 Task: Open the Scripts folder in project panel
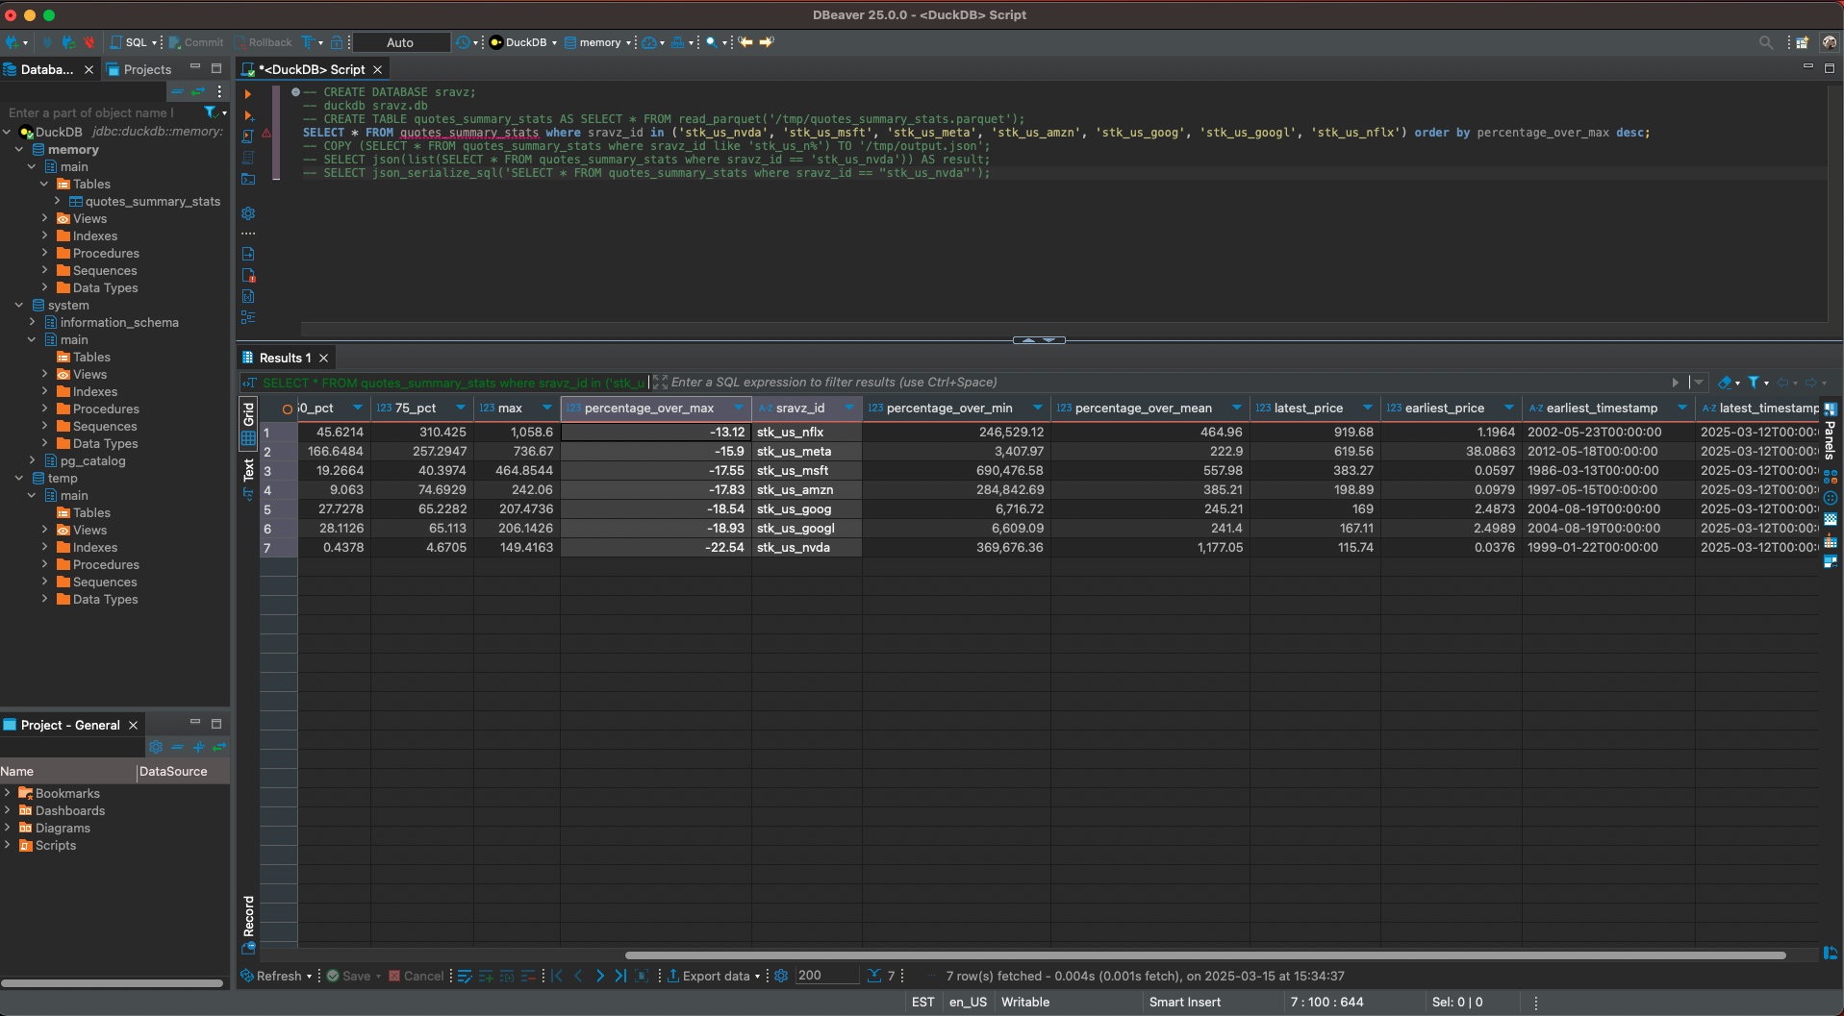[x=56, y=845]
